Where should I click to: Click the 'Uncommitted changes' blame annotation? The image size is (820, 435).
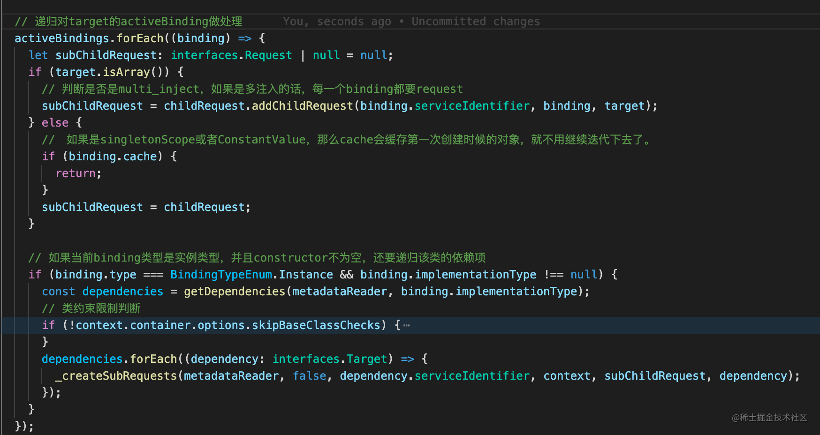pyautogui.click(x=476, y=21)
